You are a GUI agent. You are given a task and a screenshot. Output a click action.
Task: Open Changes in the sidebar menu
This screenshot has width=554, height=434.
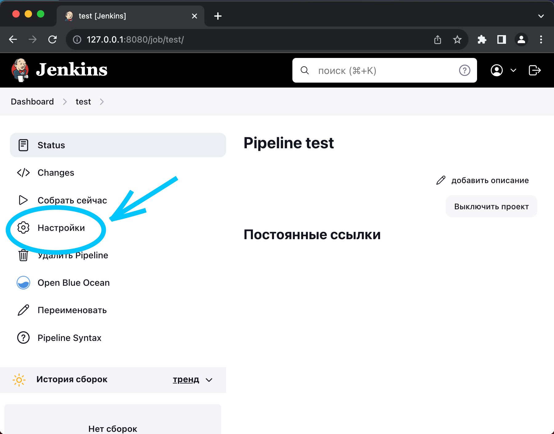[56, 173]
